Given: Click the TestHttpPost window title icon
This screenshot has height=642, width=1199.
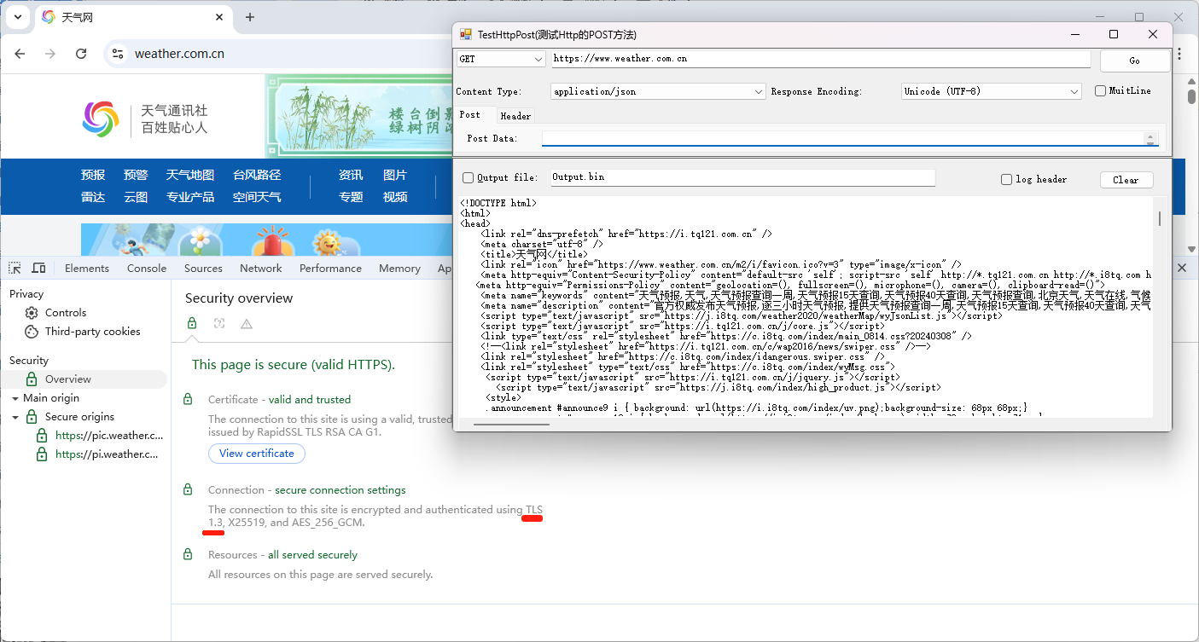Looking at the screenshot, I should 466,34.
